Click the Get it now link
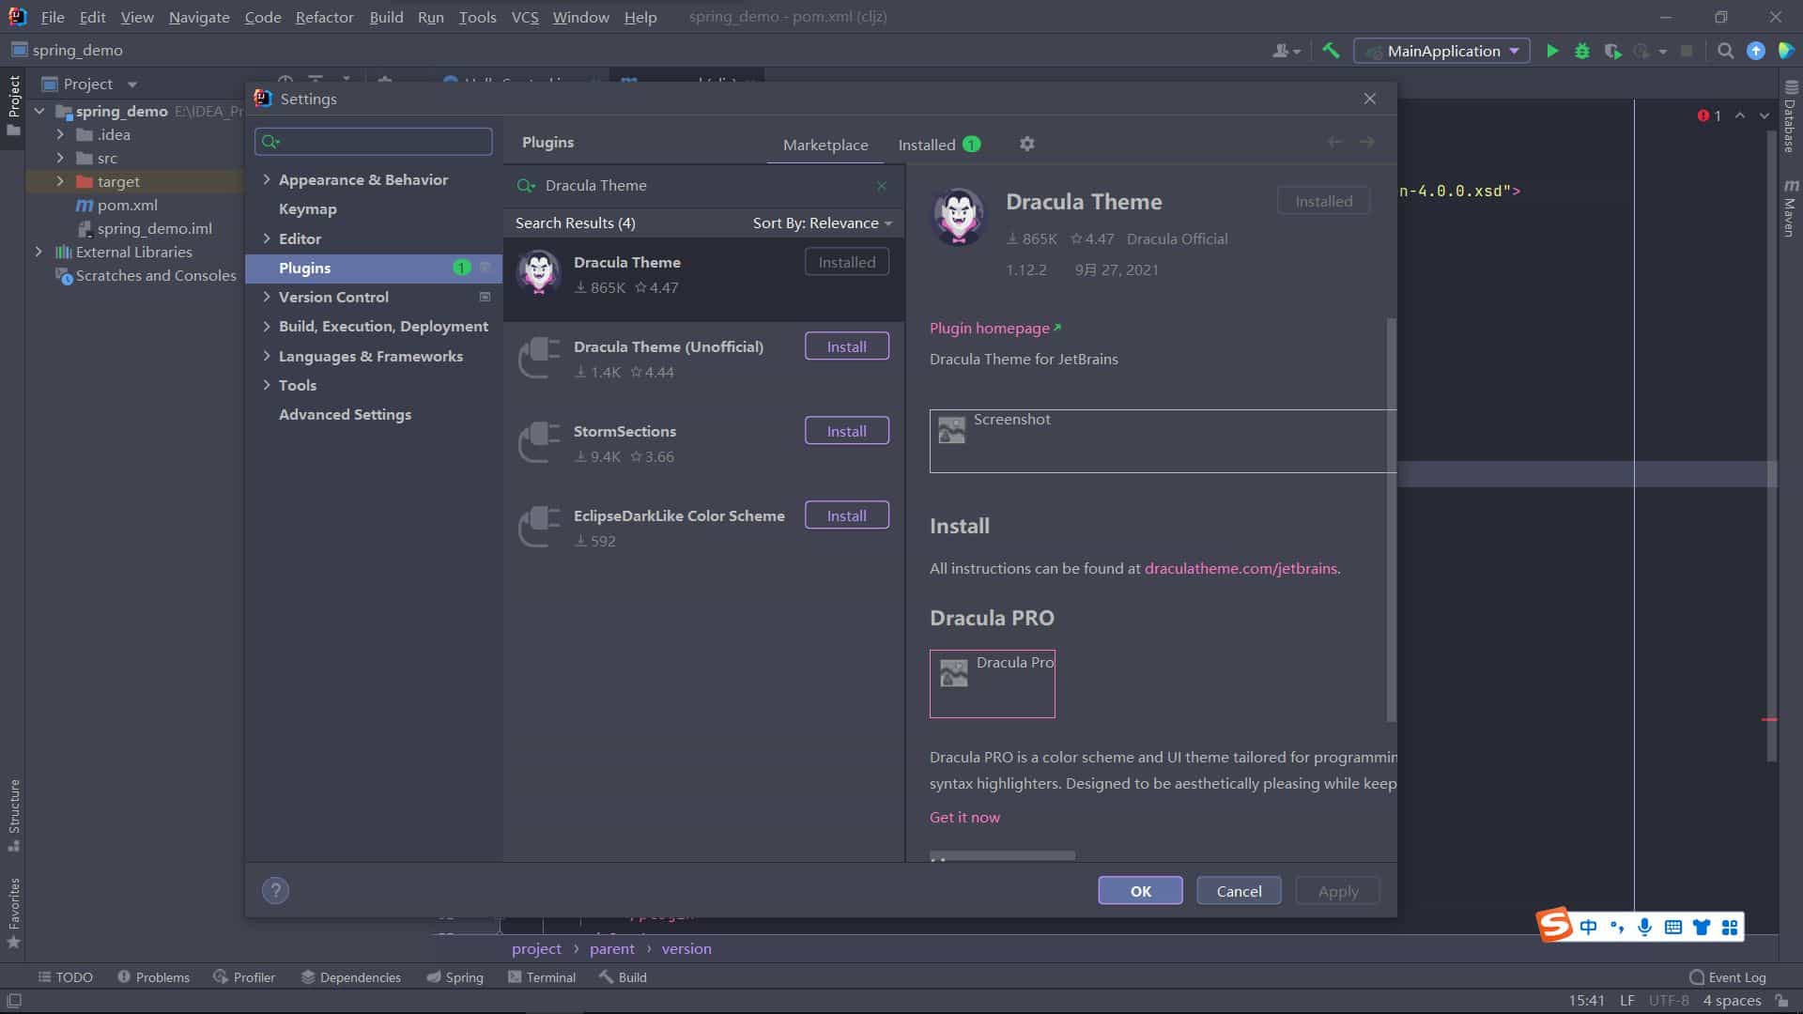The width and height of the screenshot is (1803, 1014). 964,817
